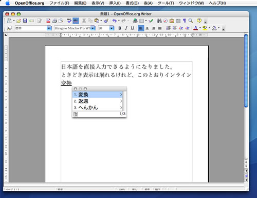Select the Format Paintbrush icon
Image resolution: width=257 pixels, height=198 pixels.
[106, 21]
